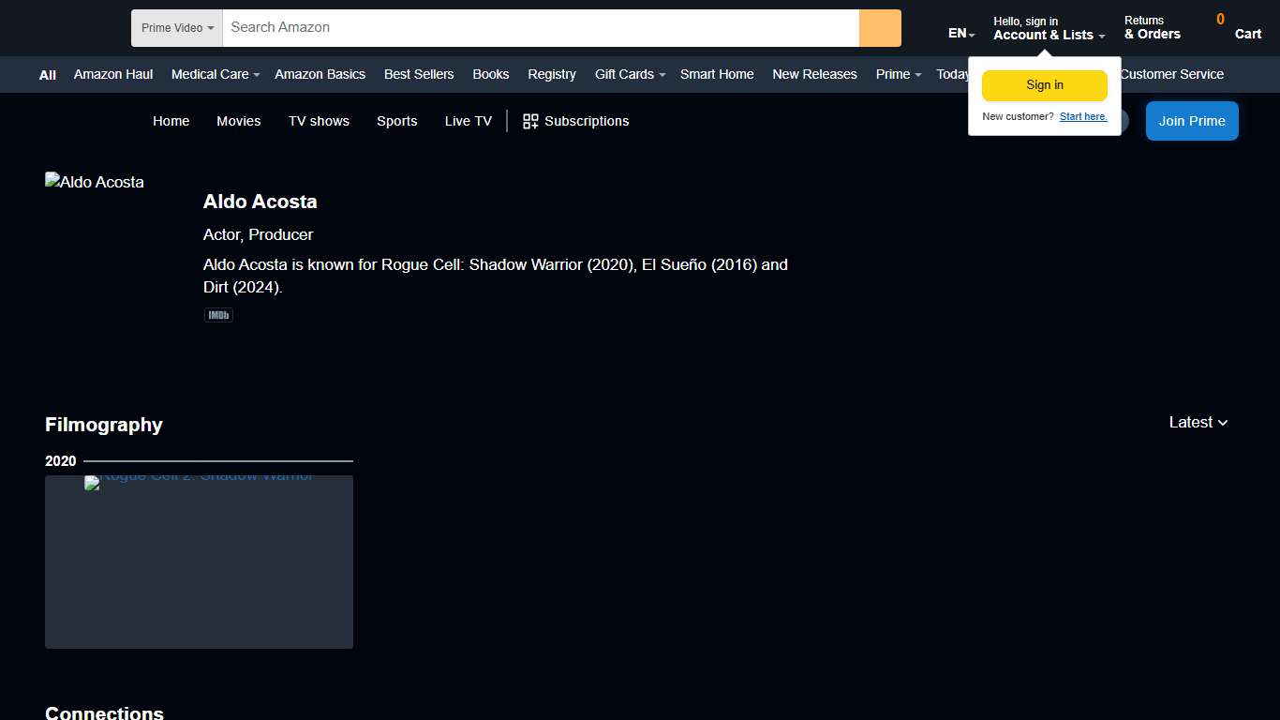This screenshot has height=720, width=1280.
Task: Click Aldo Acosta's profile image
Action: pos(95,183)
